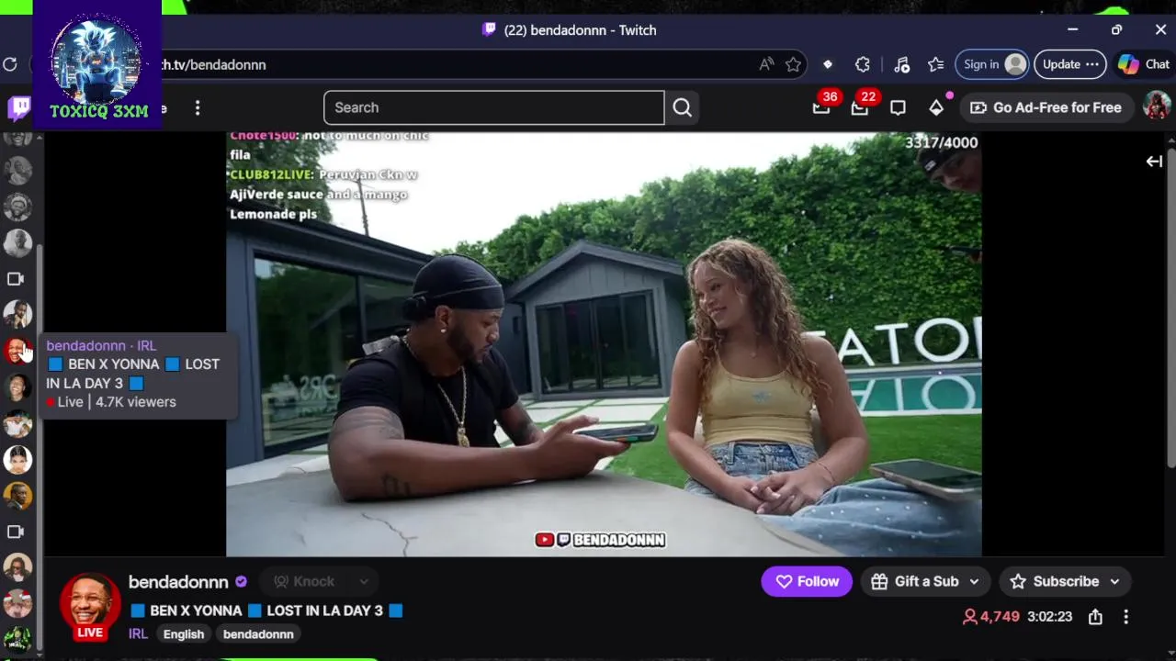Click the bendadonnn – Twitch browser tab title
Image resolution: width=1176 pixels, height=661 pixels.
point(581,30)
